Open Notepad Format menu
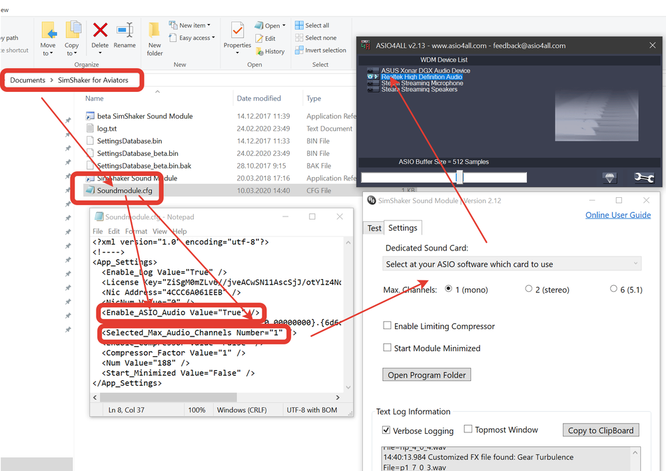 [136, 231]
